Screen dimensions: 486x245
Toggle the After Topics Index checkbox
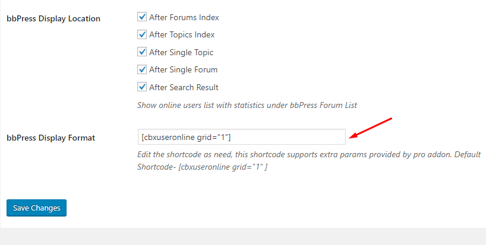pos(142,34)
